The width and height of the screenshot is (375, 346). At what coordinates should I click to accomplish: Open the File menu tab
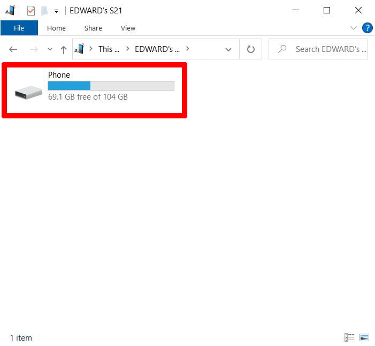(19, 28)
